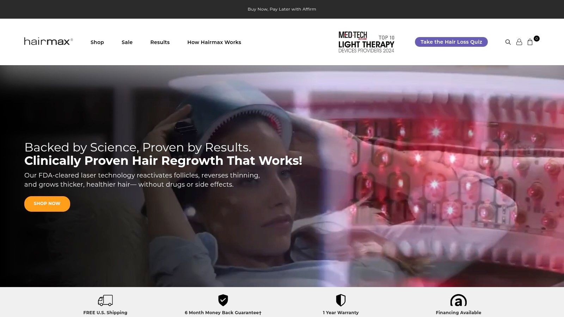Viewport: 564px width, 317px height.
Task: Click the MedTech Top 10 award badge
Action: tap(366, 42)
